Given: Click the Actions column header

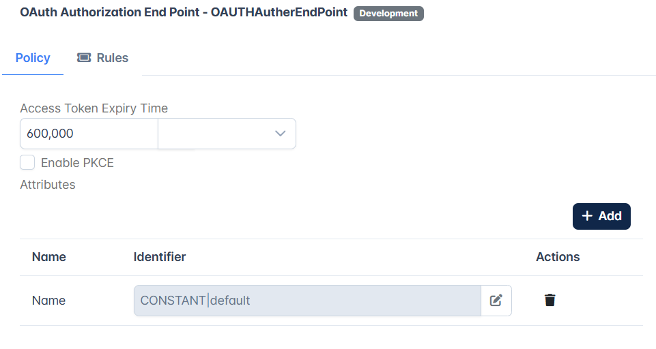Looking at the screenshot, I should click(x=558, y=256).
